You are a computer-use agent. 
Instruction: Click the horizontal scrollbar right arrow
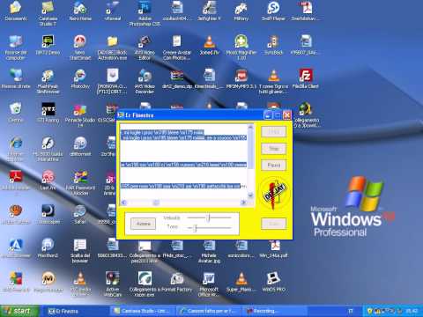(x=243, y=203)
